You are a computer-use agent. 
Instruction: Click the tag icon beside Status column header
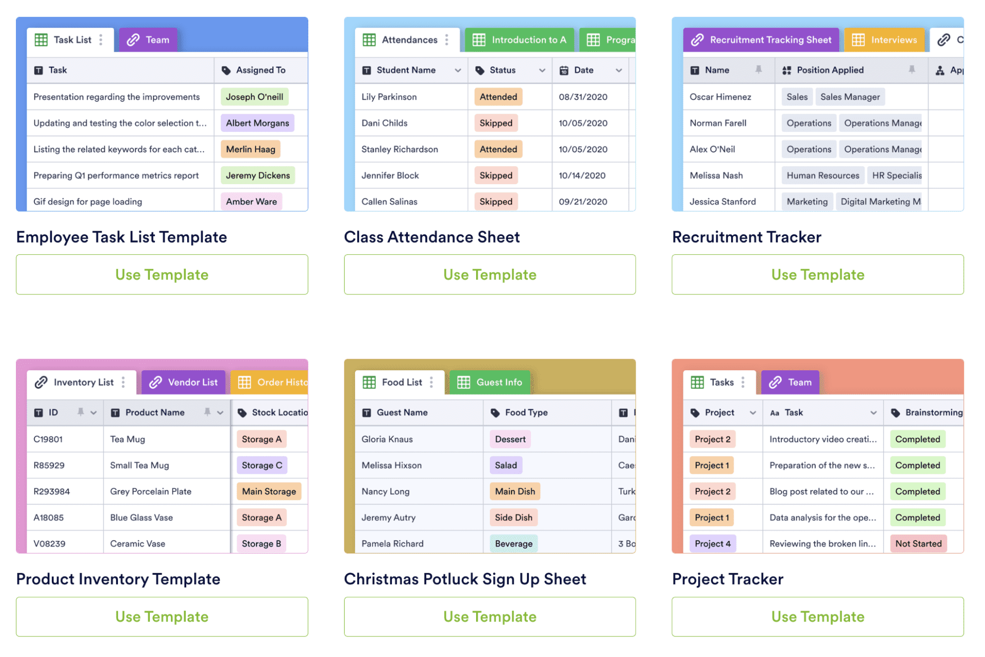480,70
